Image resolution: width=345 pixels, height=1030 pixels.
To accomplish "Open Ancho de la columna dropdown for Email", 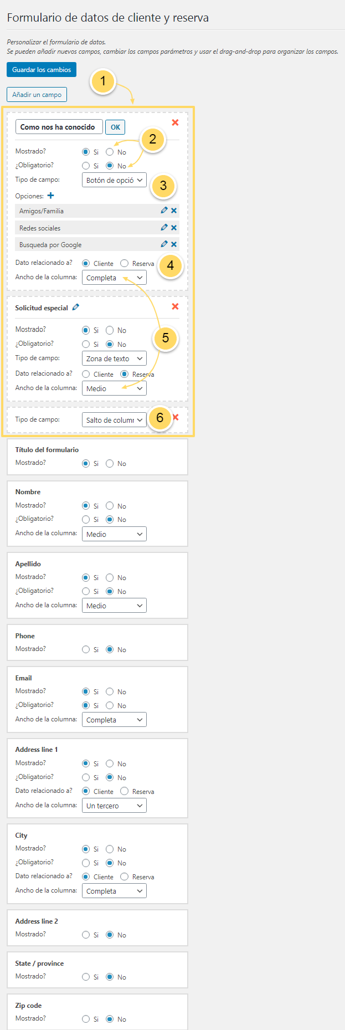I will [114, 719].
